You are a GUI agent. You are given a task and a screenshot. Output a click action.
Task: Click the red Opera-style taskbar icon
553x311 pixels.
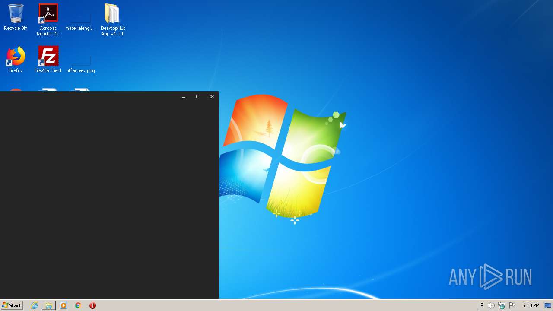pyautogui.click(x=92, y=305)
